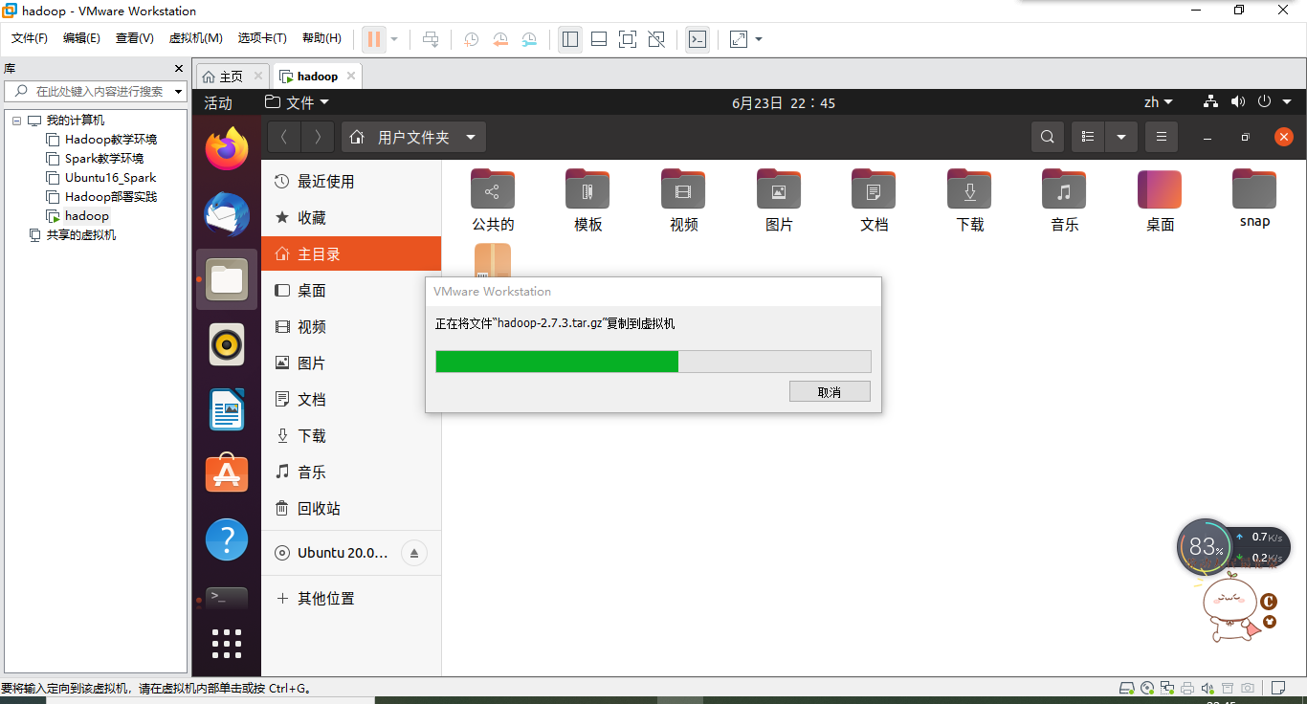
Task: Open the 查看(V) menu
Action: (135, 38)
